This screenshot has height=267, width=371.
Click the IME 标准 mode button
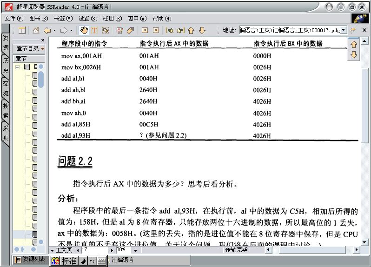(69, 261)
